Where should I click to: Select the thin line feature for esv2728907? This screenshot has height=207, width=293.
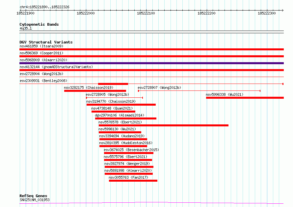tap(199, 91)
